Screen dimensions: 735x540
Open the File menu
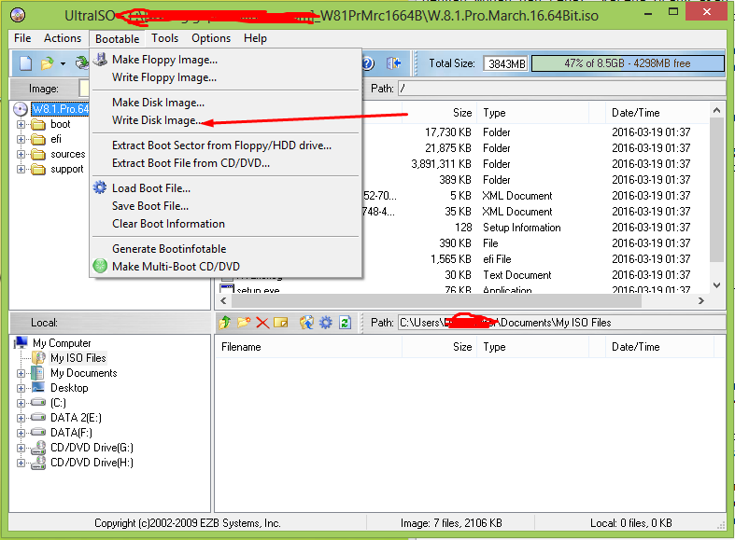pos(22,38)
